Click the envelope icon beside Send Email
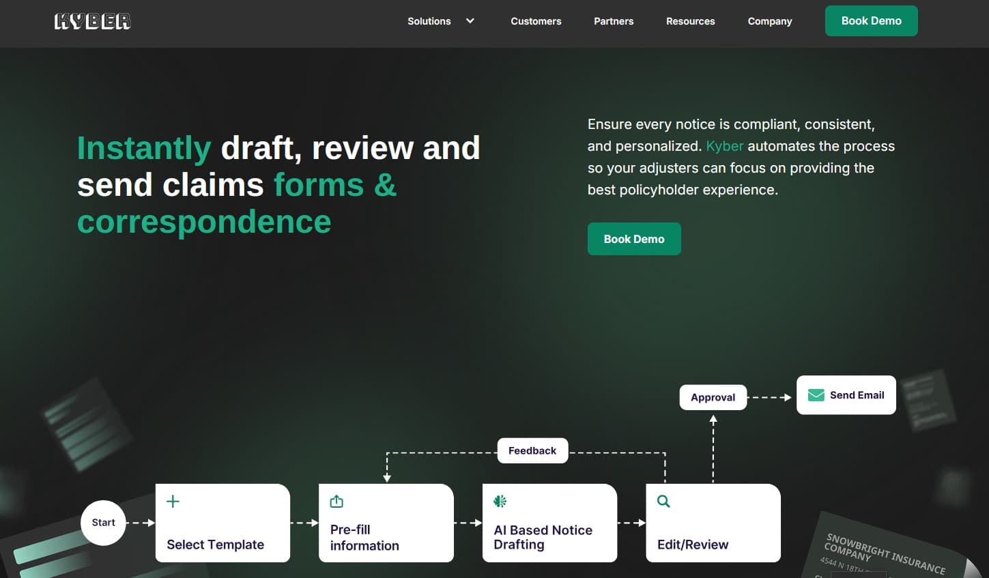The width and height of the screenshot is (989, 578). [816, 395]
